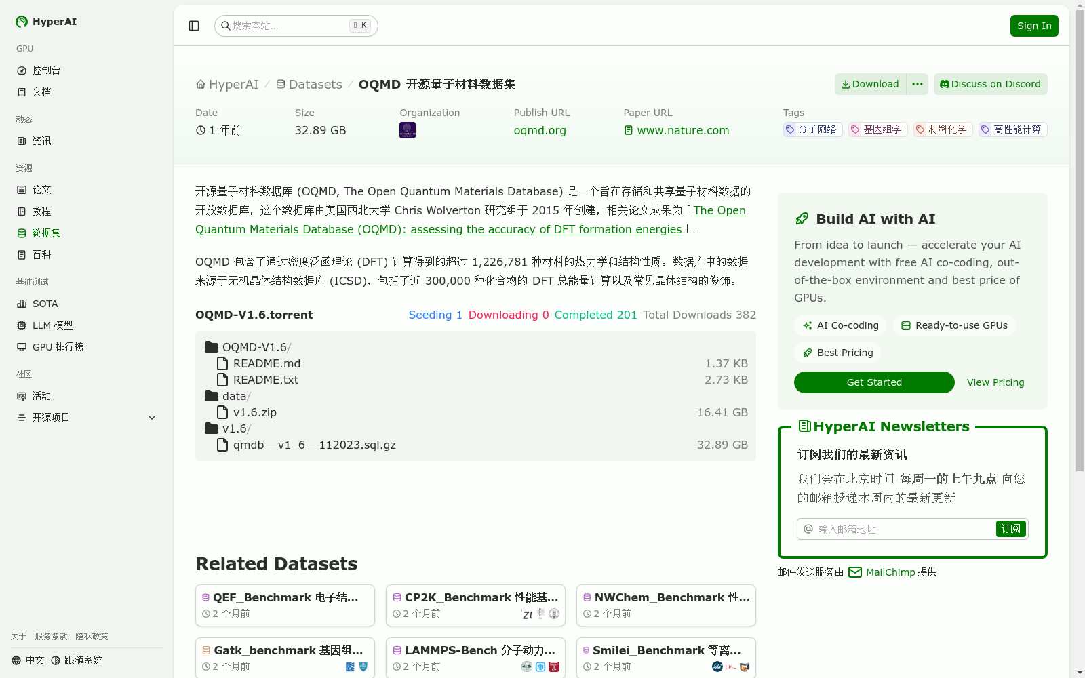Click the qmdb__v1_6__112023.sql.gz file icon
The image size is (1085, 678).
coord(222,445)
